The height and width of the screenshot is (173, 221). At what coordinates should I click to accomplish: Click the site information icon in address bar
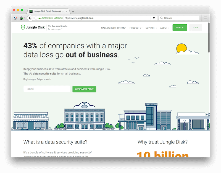pos(36,18)
